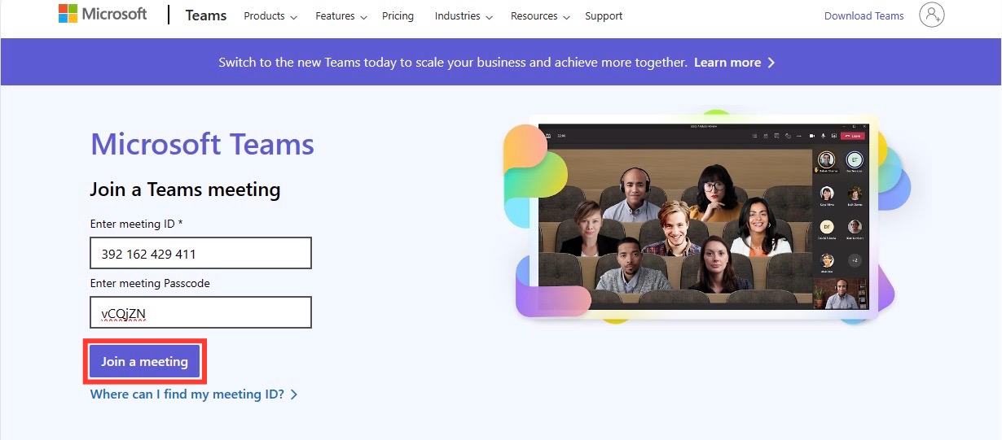Click the Microsoft Teams heading text

[202, 145]
